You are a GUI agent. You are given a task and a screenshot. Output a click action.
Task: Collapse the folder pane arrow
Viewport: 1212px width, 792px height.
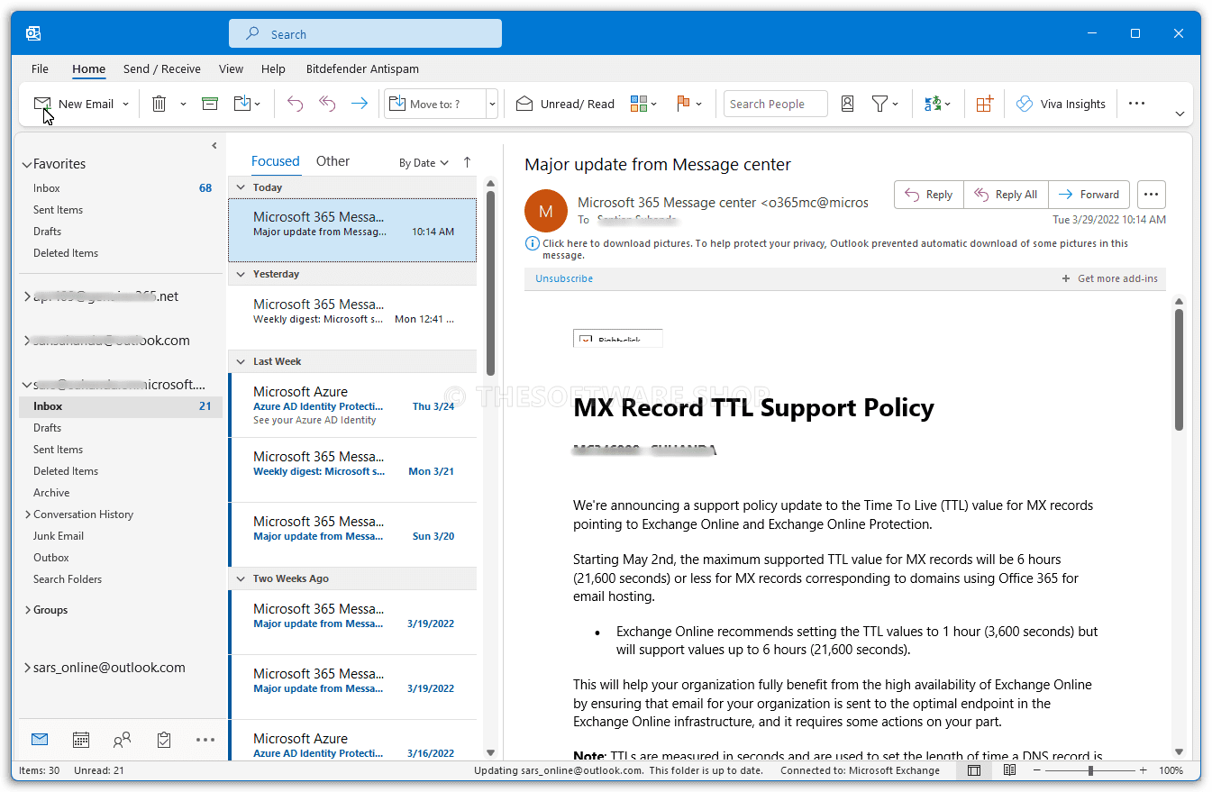214,145
